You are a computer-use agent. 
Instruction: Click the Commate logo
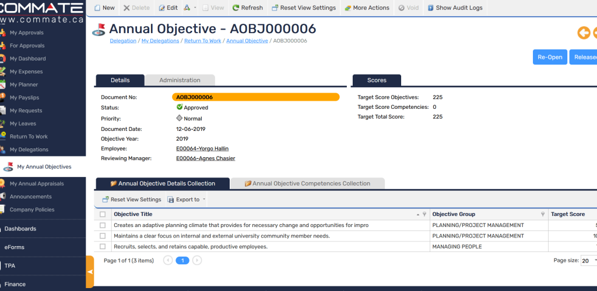point(42,12)
